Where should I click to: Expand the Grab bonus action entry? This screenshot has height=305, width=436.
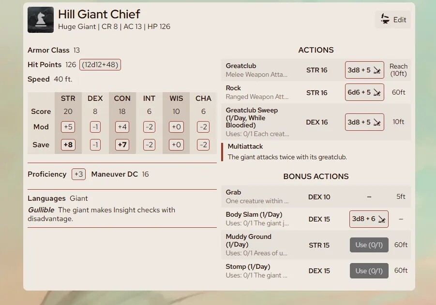point(256,196)
